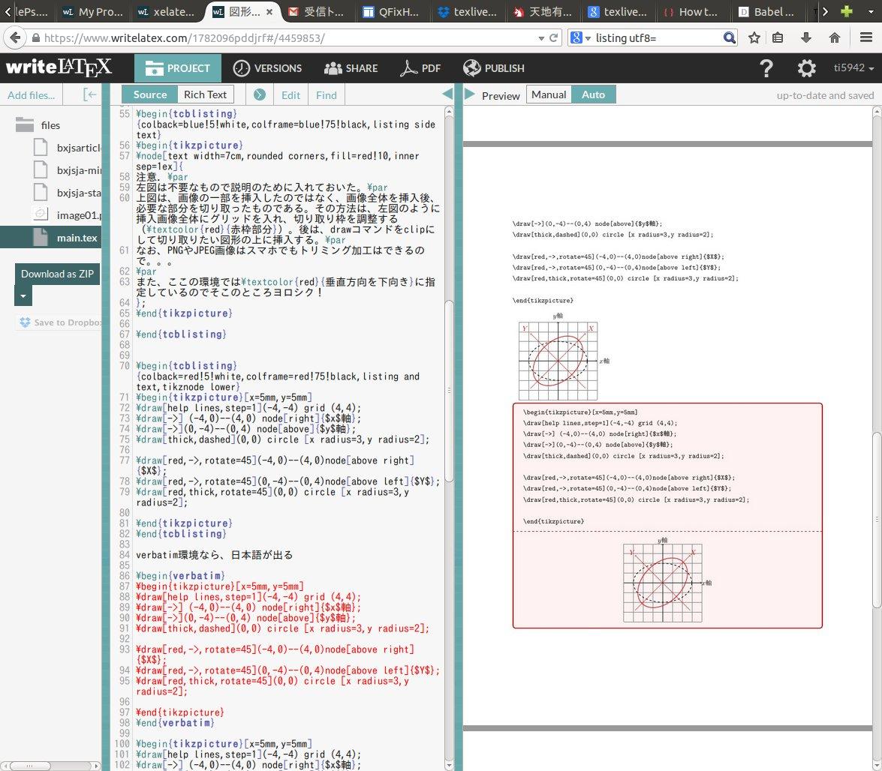Open search engine selector dropdown

[580, 37]
